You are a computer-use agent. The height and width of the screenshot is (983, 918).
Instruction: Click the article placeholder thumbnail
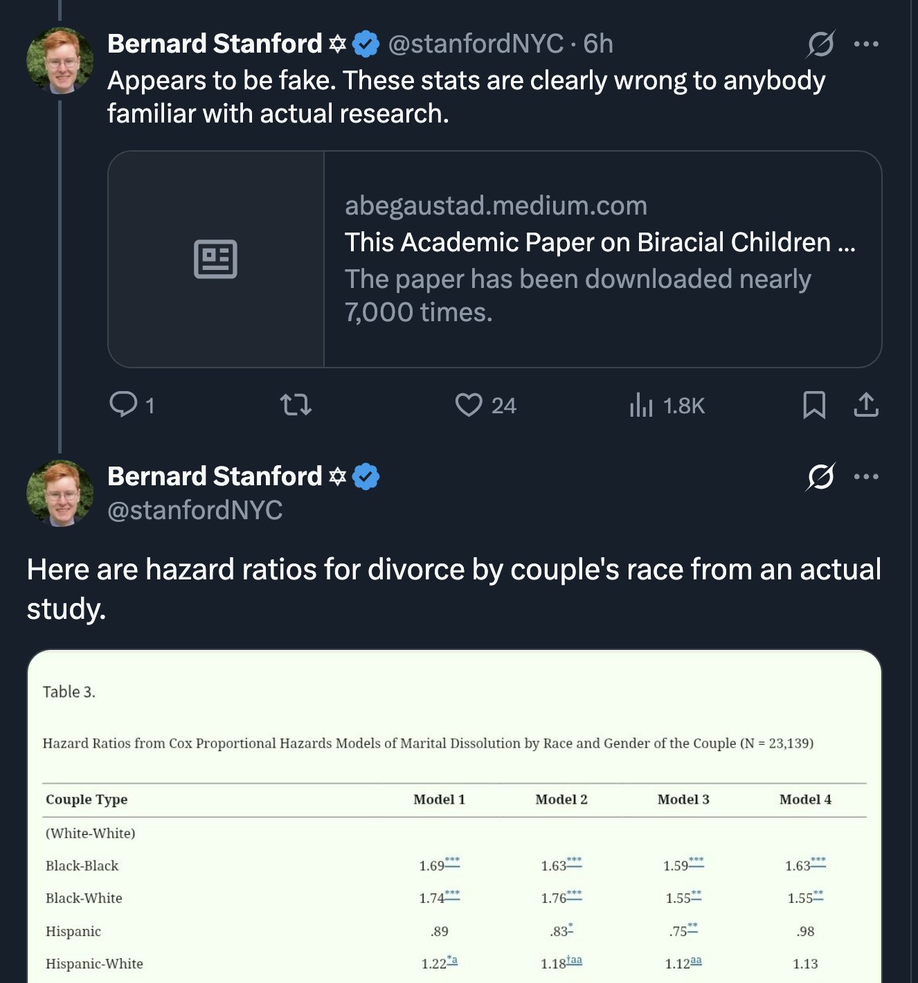[x=216, y=259]
